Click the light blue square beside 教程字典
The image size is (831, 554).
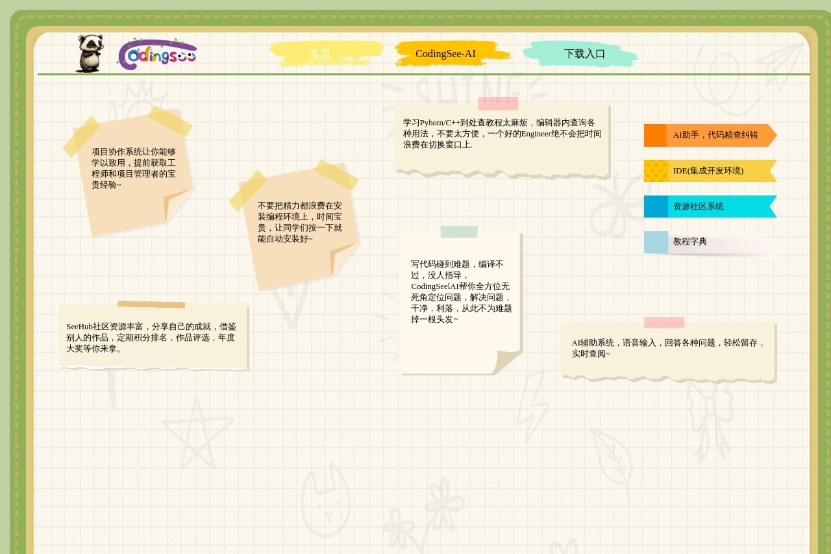[x=656, y=242]
